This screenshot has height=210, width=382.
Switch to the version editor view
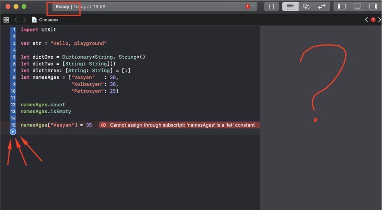[x=322, y=6]
